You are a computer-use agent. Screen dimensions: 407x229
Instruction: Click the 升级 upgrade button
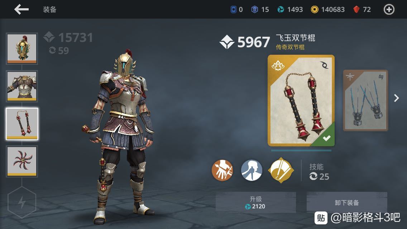pos(256,202)
